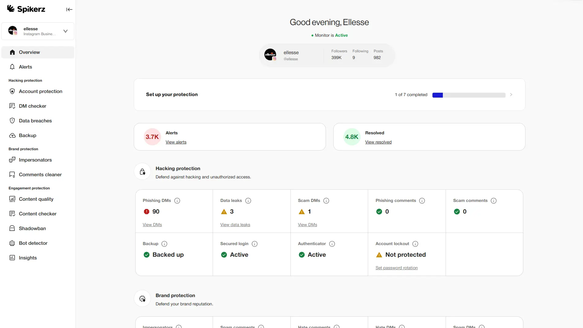This screenshot has width=583, height=328.
Task: Select the DM checker icon
Action: tap(12, 106)
